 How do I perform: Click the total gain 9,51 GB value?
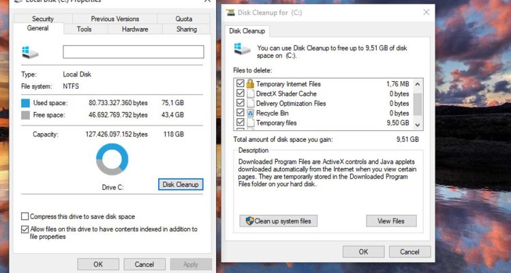[407, 139]
